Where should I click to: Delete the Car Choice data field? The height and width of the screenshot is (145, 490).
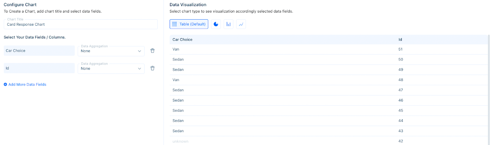(153, 51)
